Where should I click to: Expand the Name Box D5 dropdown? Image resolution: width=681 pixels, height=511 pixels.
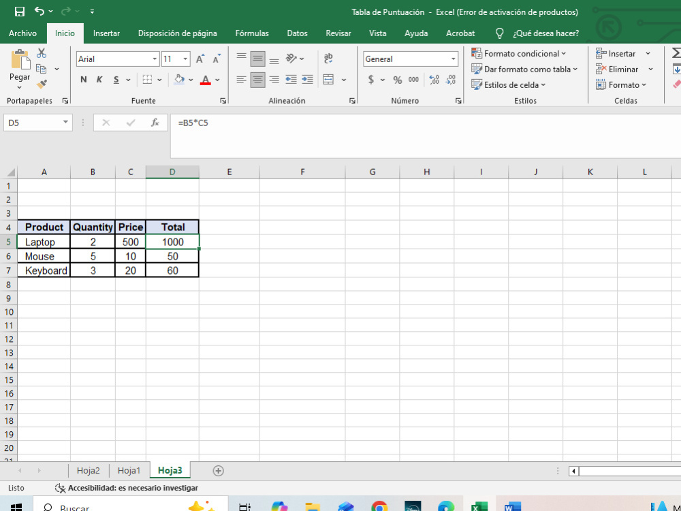65,123
